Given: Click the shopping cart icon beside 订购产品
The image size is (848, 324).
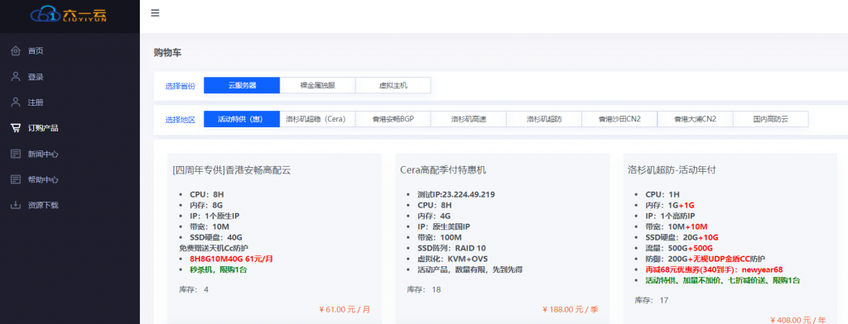Looking at the screenshot, I should click(x=16, y=128).
